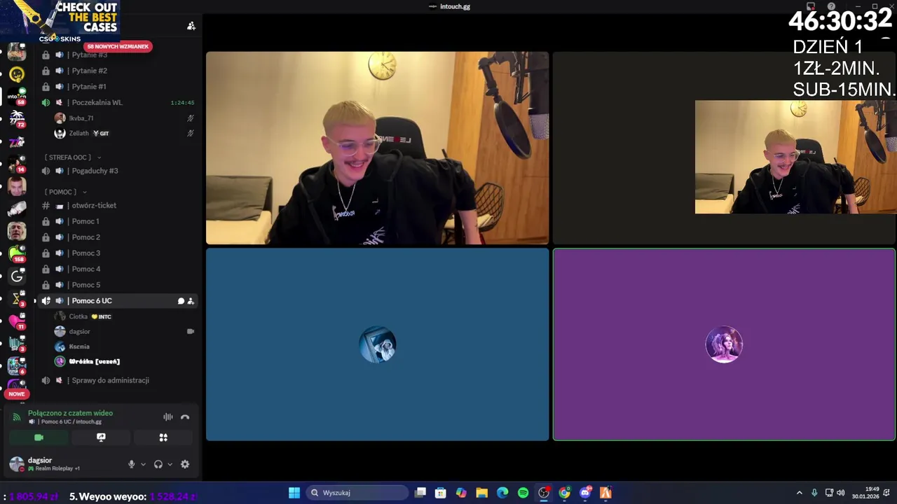Open Microsoft Edge from the taskbar
The width and height of the screenshot is (897, 504).
point(502,493)
